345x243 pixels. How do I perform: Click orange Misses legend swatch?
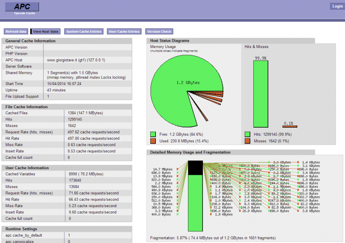[x=247, y=141]
